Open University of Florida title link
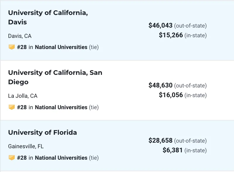Screen dimensions: 234x172 pos(42,132)
